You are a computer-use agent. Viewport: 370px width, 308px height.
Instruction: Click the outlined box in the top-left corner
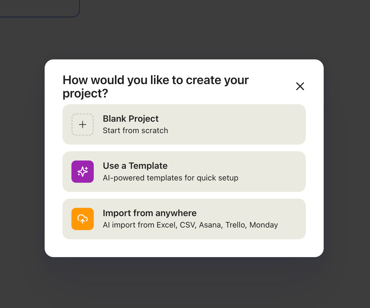click(39, 8)
